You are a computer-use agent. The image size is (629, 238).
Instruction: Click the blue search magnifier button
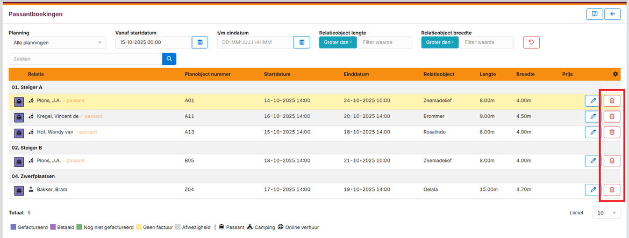169,59
